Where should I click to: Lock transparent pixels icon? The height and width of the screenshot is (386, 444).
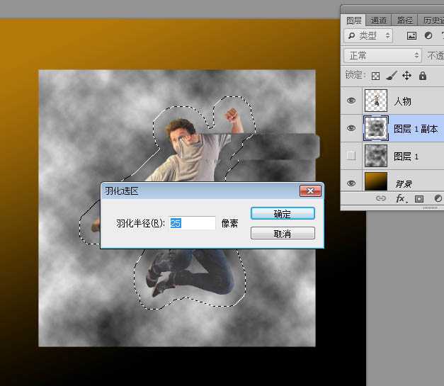[x=376, y=76]
